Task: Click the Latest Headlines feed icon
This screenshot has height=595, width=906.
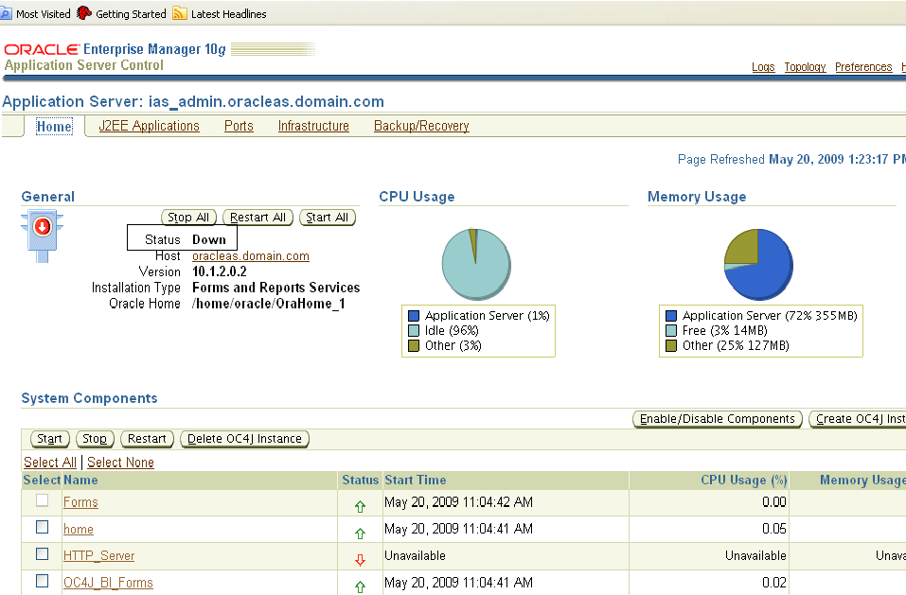Action: click(180, 14)
